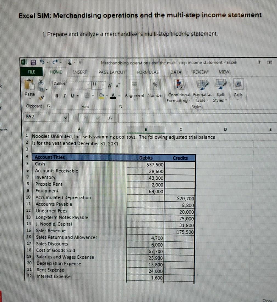Toggle bold formatting
This screenshot has width=277, height=302.
click(x=56, y=96)
